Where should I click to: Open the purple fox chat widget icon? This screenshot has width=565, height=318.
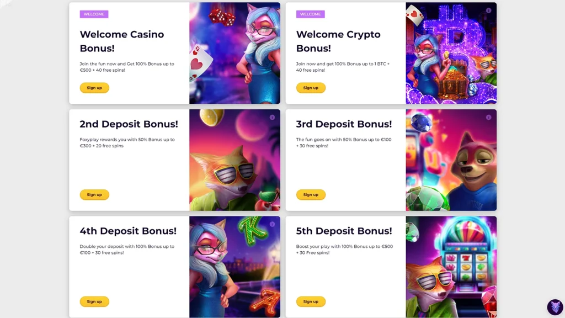555,307
